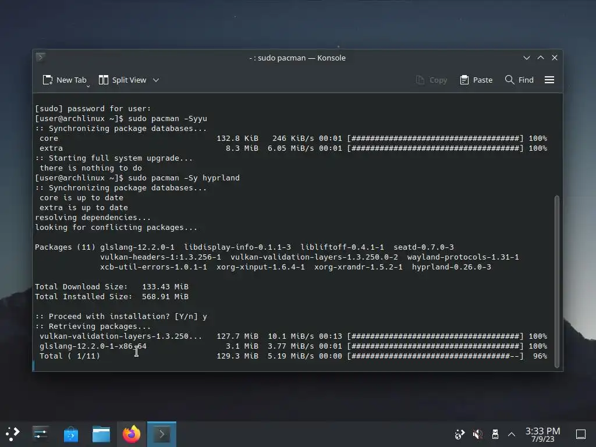596x447 pixels.
Task: Click 'Starting full system upgrade...' line
Action: click(114, 158)
